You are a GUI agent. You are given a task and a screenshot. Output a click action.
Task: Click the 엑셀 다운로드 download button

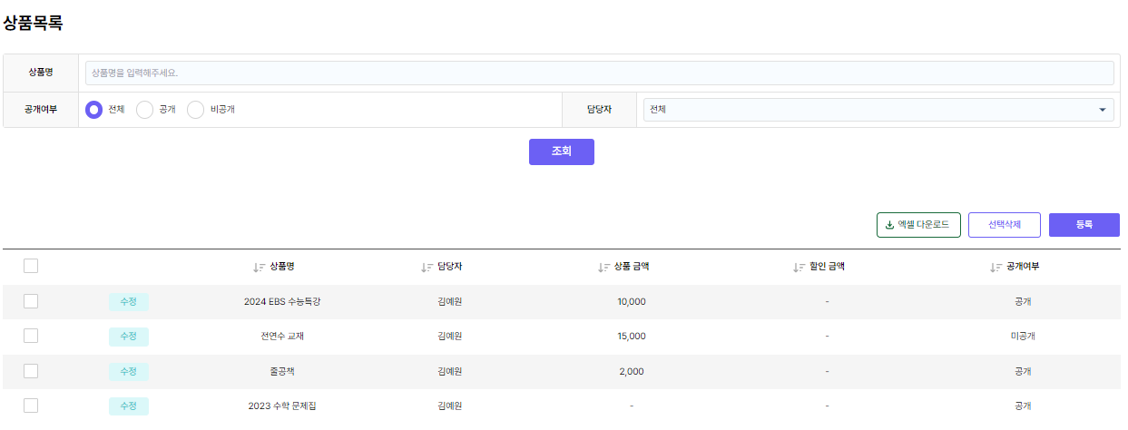click(918, 225)
